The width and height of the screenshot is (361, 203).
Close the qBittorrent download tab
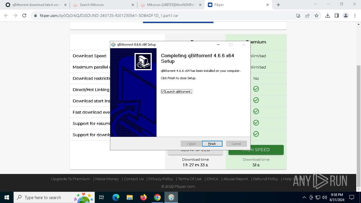[x=65, y=5]
